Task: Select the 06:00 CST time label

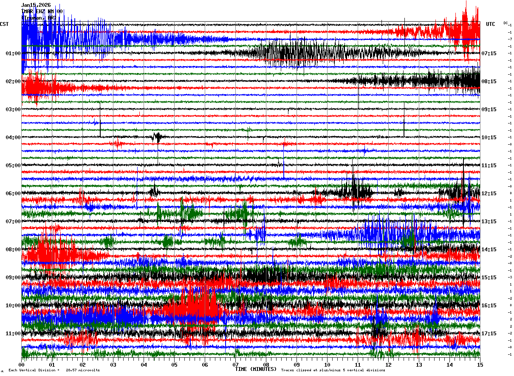Action: [13, 194]
